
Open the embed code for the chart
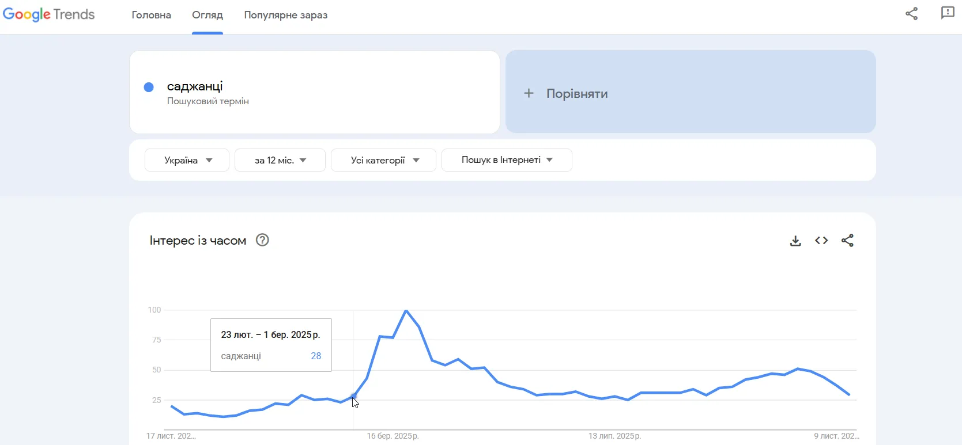click(821, 240)
